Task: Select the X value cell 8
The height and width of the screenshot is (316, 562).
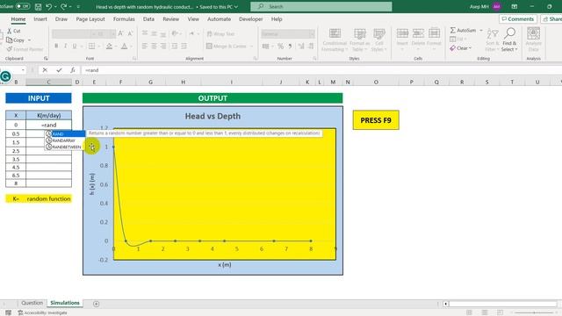Action: [16, 183]
